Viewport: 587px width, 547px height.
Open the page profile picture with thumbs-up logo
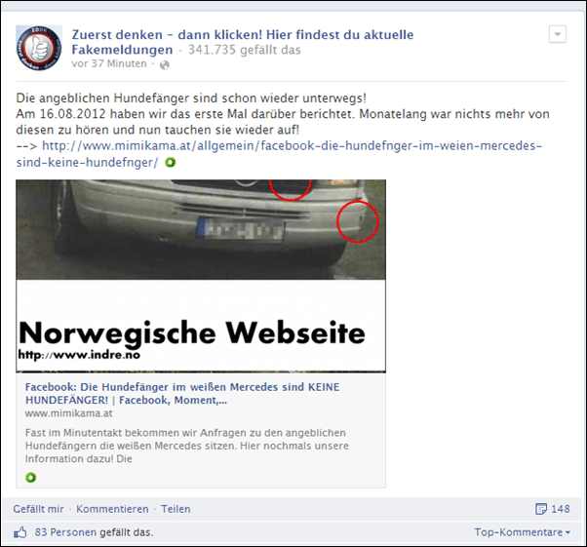[x=39, y=48]
